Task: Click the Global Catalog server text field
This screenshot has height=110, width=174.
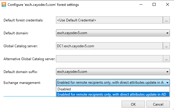Action: (109, 46)
